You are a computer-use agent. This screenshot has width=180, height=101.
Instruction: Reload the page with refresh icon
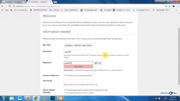click(10, 6)
